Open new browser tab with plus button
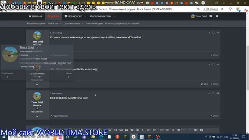Viewport: 249px width, 140px height. click(203, 3)
